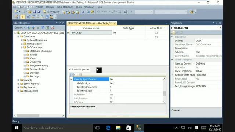
Task: Click the Identity Increment value field
Action: click(136, 87)
